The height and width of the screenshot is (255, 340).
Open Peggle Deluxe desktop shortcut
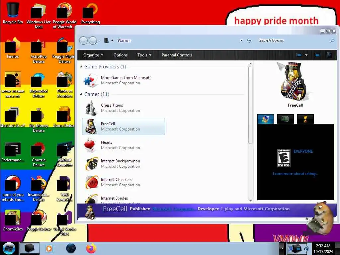pyautogui.click(x=39, y=220)
